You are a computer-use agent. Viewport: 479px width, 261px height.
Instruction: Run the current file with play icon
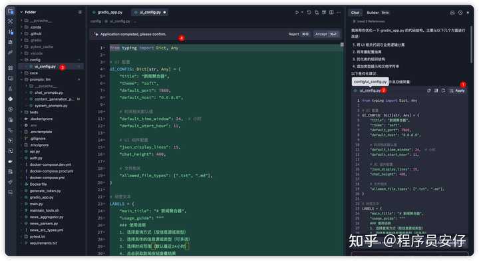pos(296,13)
